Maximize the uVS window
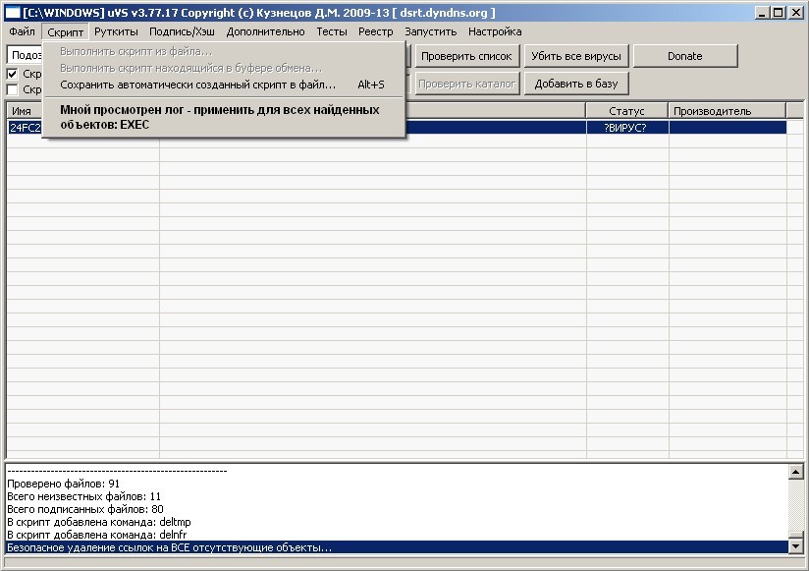The width and height of the screenshot is (809, 571). 780,13
